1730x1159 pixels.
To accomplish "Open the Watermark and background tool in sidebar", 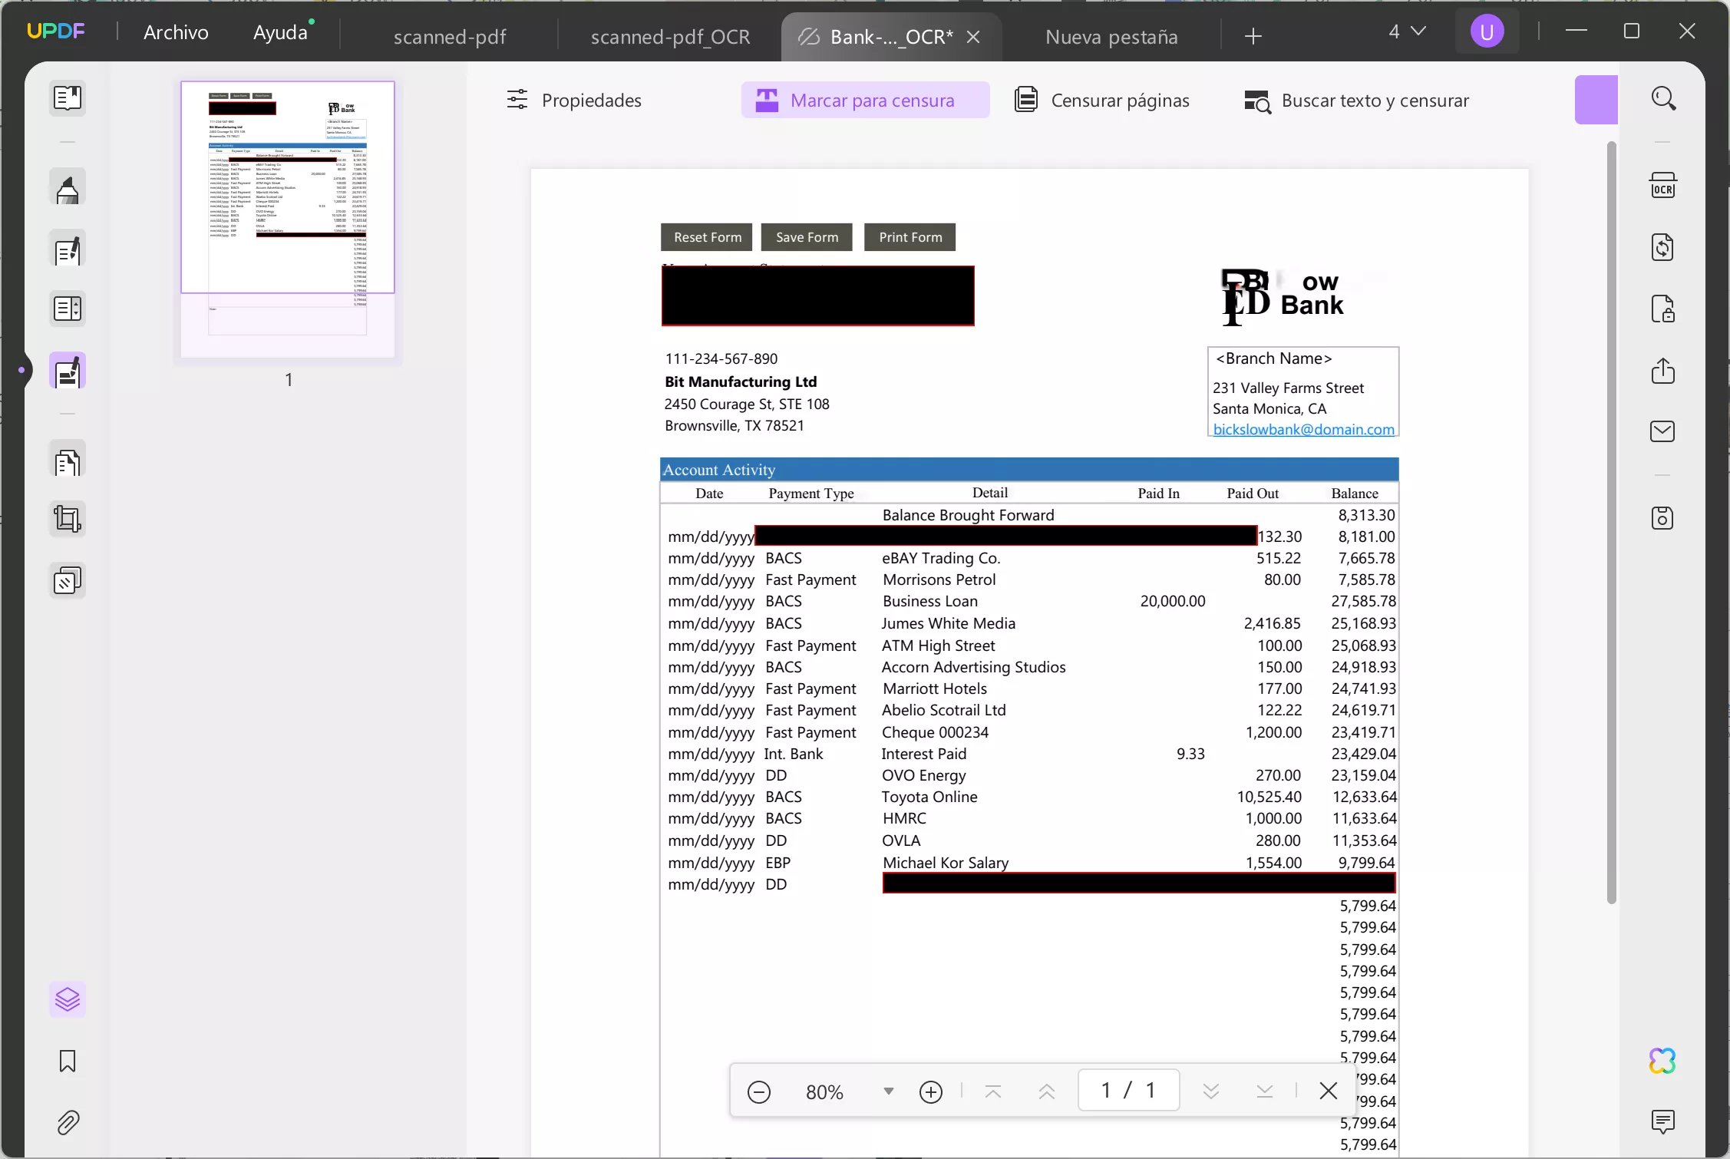I will click(x=68, y=581).
